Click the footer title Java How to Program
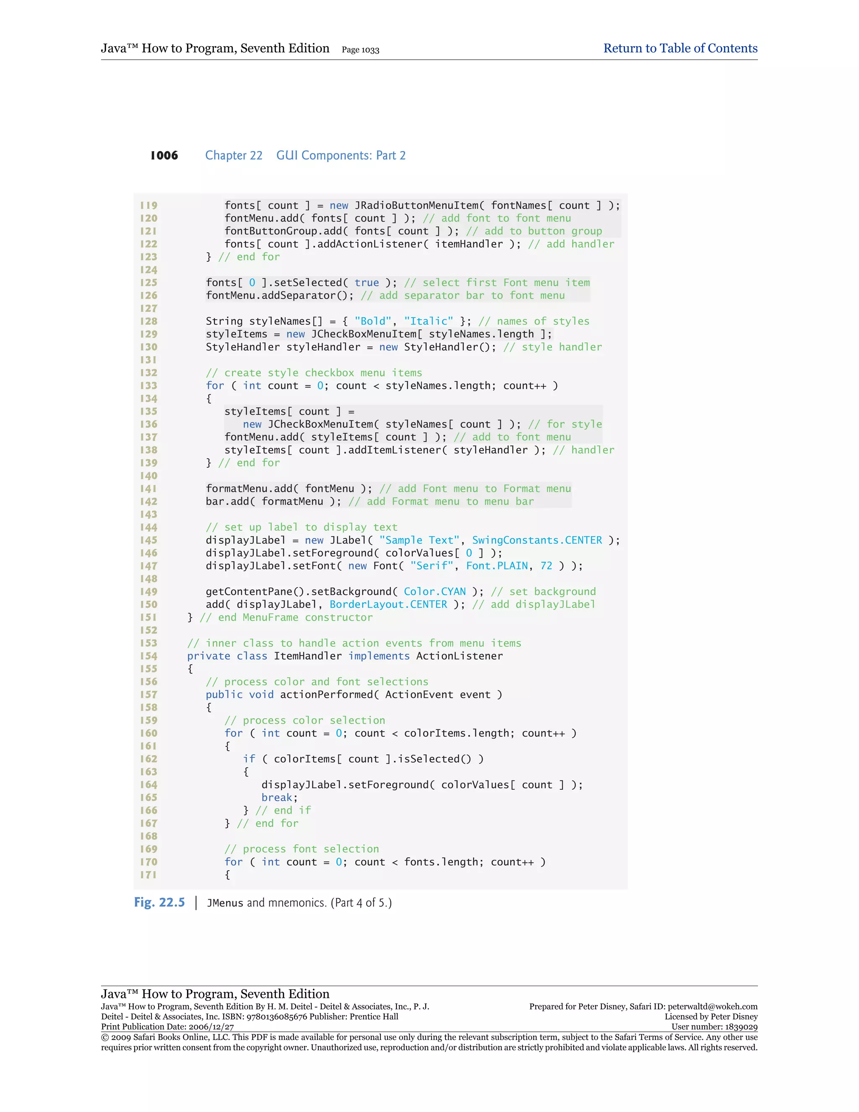 215,993
